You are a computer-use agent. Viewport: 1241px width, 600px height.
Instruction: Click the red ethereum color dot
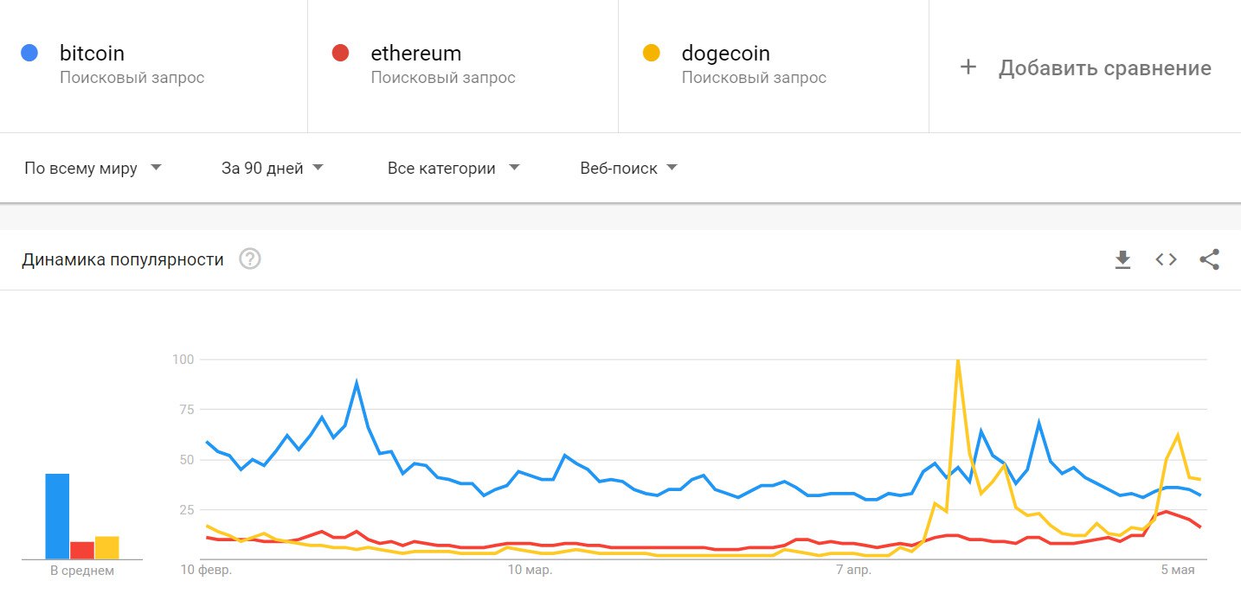[340, 54]
